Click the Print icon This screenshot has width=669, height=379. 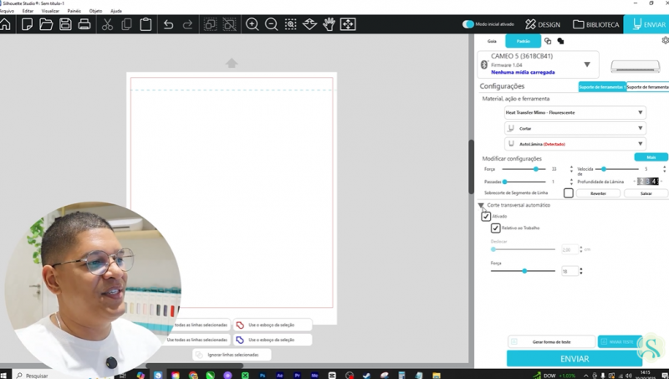tap(84, 25)
